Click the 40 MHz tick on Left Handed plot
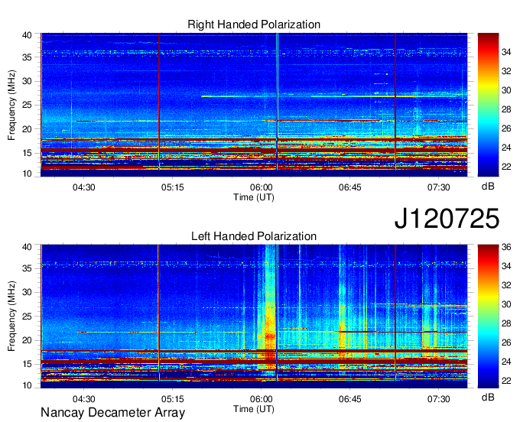The width and height of the screenshot is (520, 422). [27, 247]
